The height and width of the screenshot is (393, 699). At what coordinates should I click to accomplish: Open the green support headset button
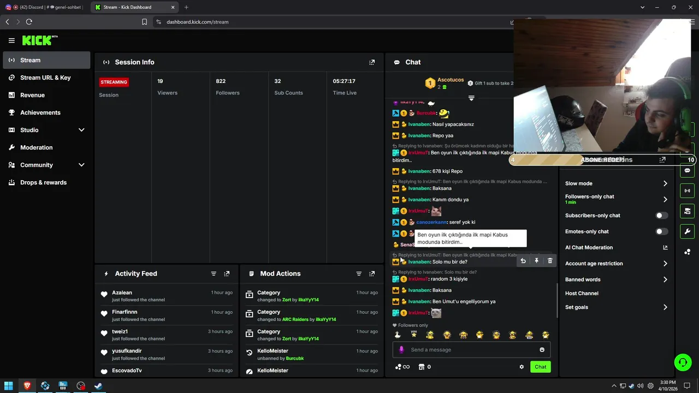[683, 362]
